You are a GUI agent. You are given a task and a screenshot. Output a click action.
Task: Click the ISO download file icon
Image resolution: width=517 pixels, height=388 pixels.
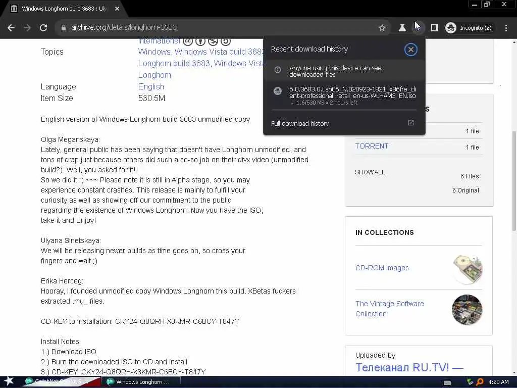[278, 91]
